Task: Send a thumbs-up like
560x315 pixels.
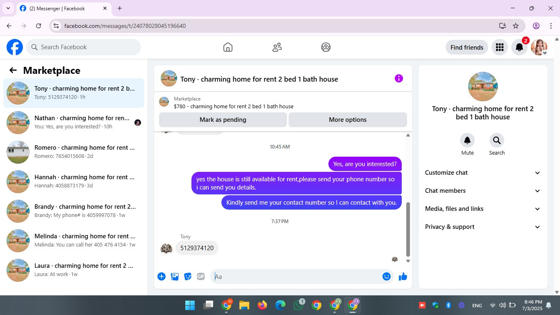Action: [403, 276]
